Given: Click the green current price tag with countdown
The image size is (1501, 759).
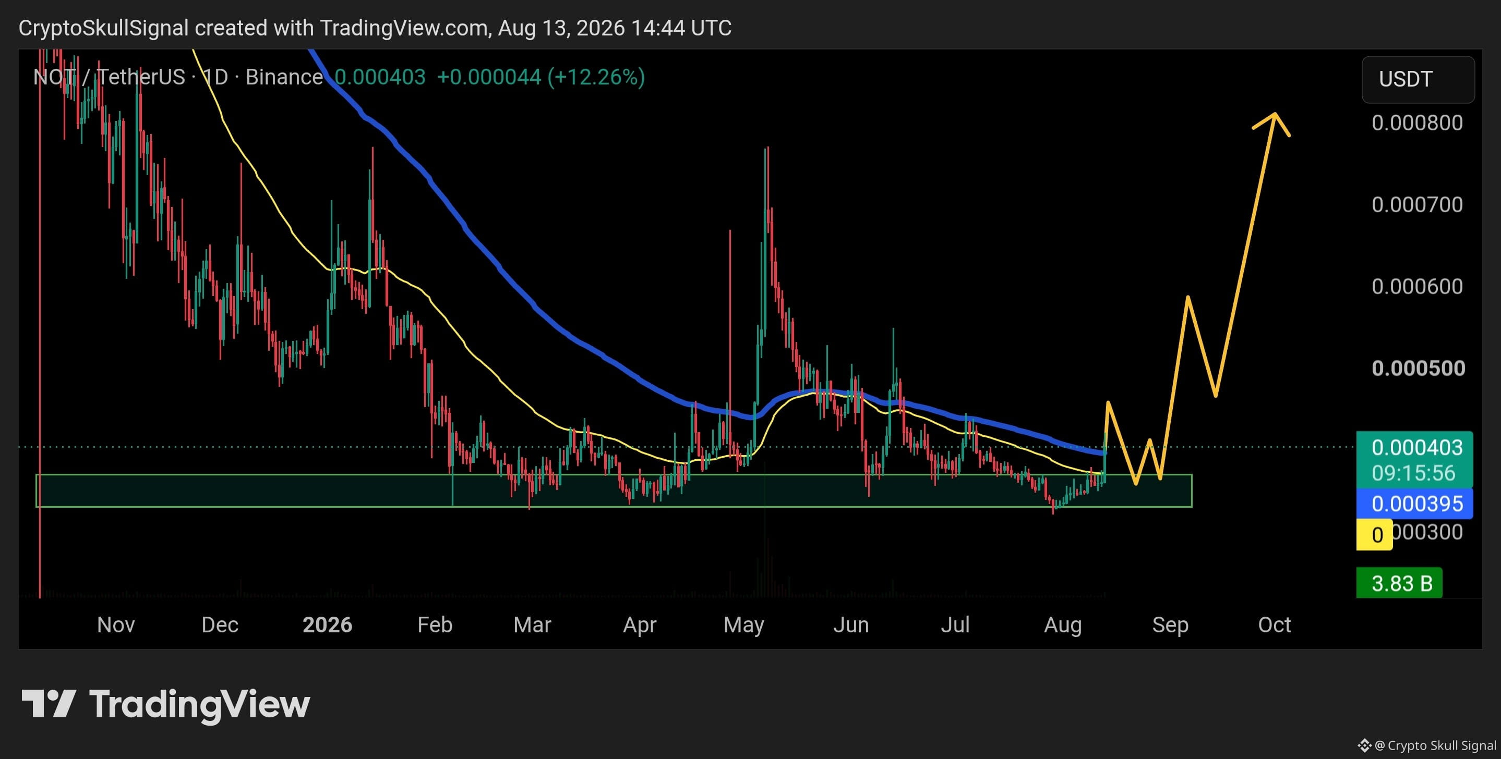Looking at the screenshot, I should [1414, 460].
